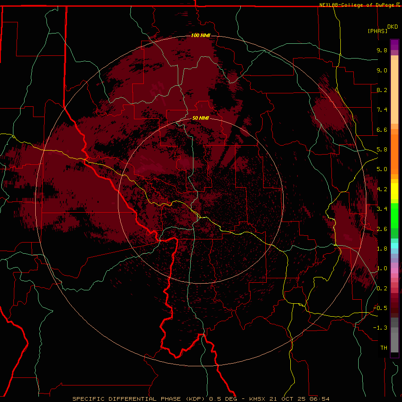Select the cyan band of the color bar
Screen dimensions: 402x402
click(x=394, y=246)
